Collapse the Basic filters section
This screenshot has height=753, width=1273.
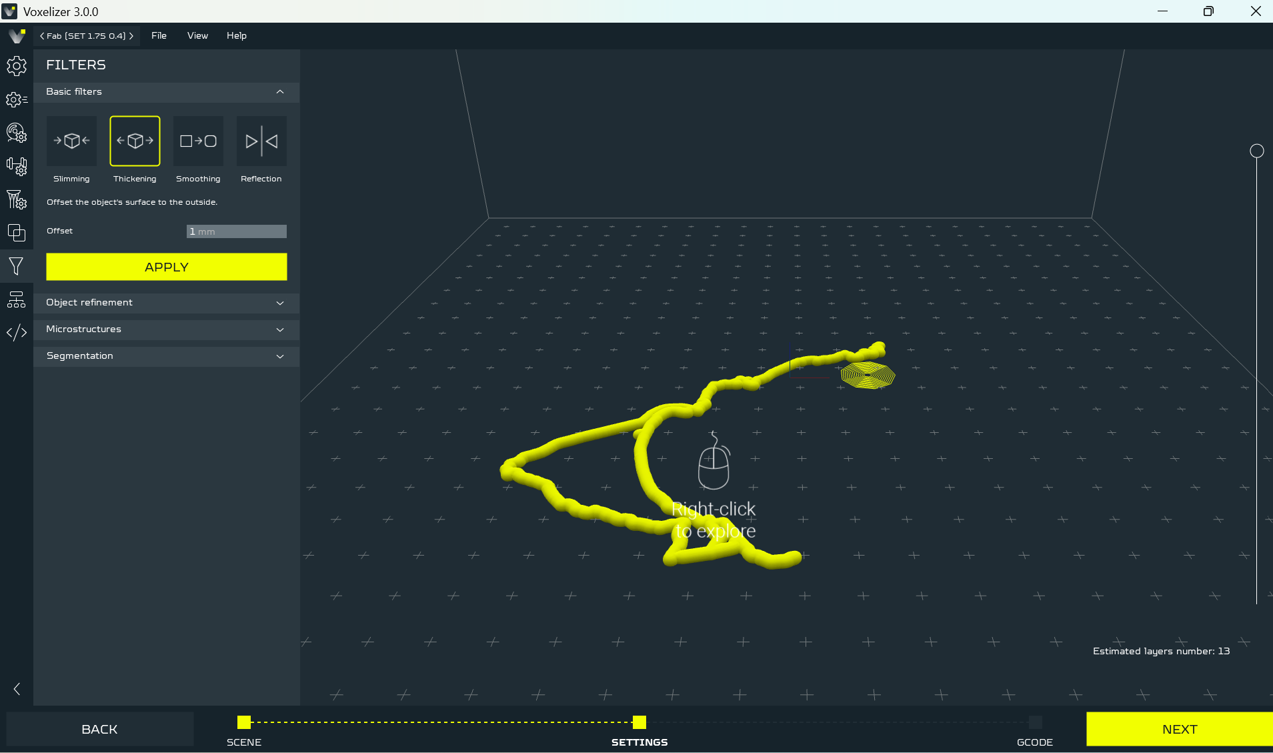click(x=166, y=92)
